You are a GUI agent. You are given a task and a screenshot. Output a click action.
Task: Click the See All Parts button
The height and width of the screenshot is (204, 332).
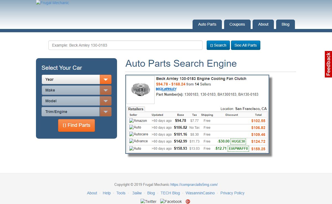(x=245, y=45)
